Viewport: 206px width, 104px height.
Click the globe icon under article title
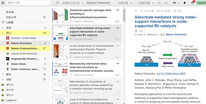tap(136, 31)
